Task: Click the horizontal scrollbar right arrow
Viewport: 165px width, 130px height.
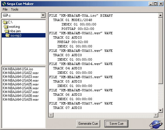Action: [x=156, y=115]
